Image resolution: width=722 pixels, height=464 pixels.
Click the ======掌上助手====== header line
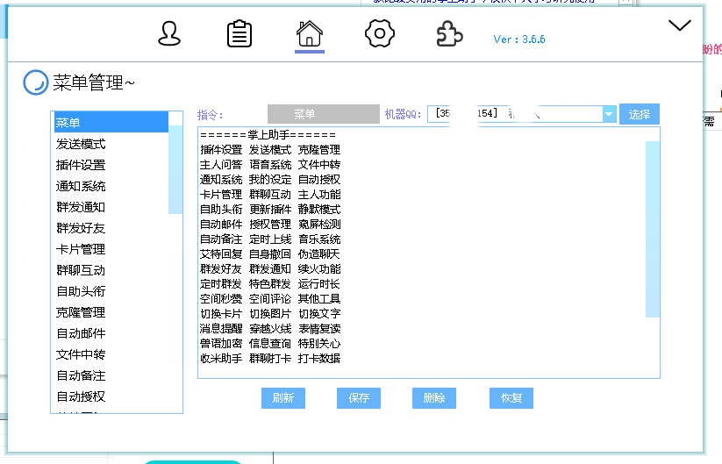(x=268, y=135)
